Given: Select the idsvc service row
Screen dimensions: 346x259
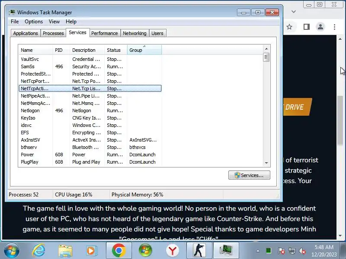Looking at the screenshot, I should pyautogui.click(x=90, y=125).
